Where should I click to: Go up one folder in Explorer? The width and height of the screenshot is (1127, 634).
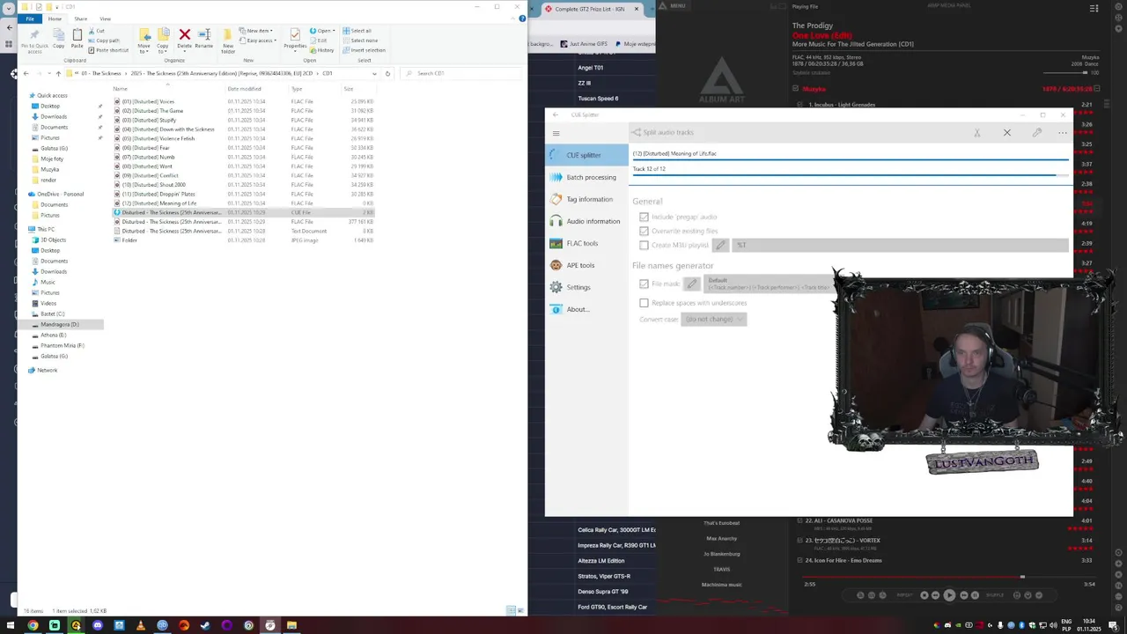click(x=58, y=73)
